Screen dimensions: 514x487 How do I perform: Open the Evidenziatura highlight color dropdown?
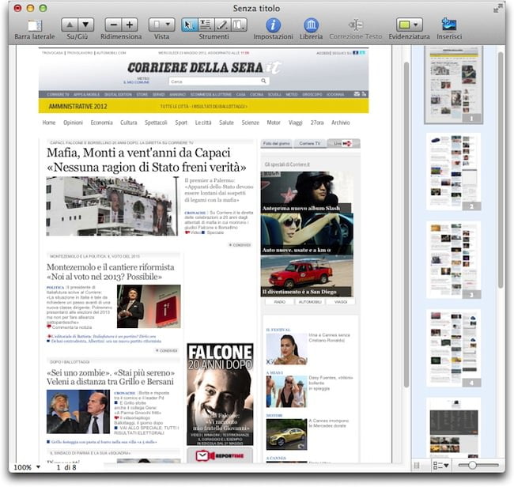click(409, 25)
